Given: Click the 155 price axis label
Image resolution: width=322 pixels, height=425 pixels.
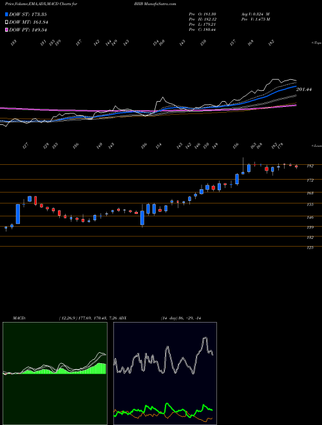Looking at the screenshot, I should [310, 205].
